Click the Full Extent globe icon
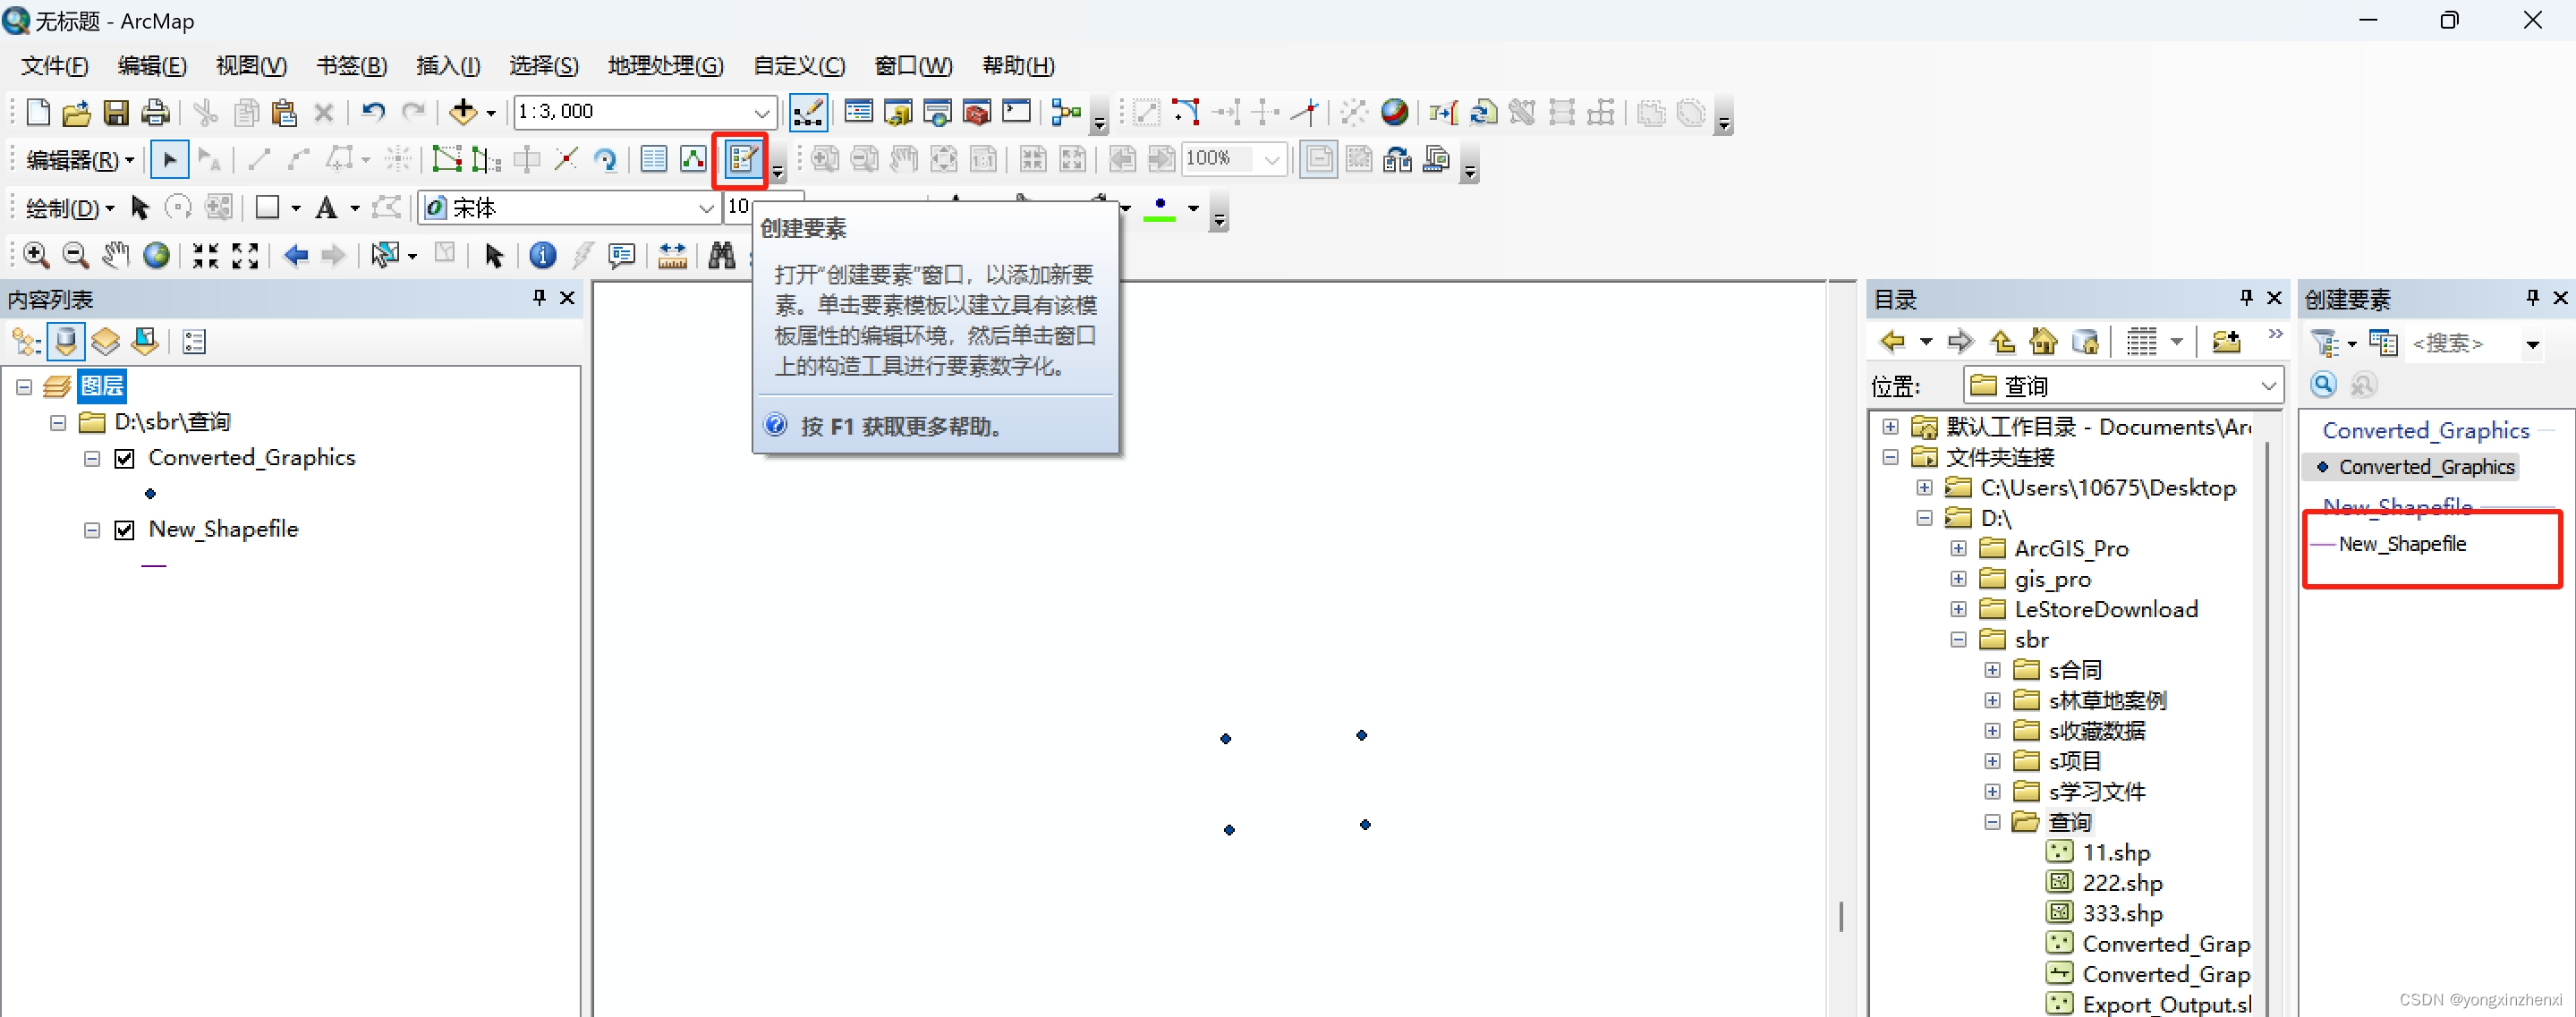 point(156,256)
